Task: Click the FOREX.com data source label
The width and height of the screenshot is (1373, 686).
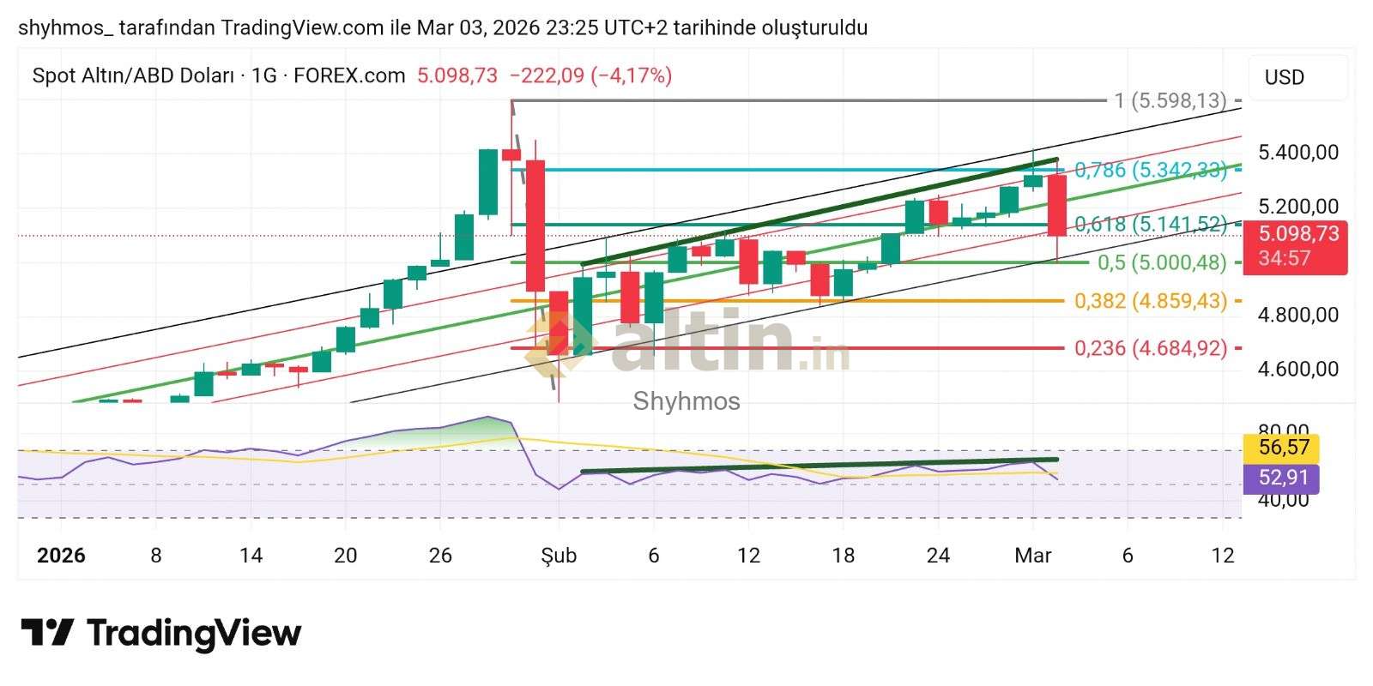Action: tap(349, 75)
